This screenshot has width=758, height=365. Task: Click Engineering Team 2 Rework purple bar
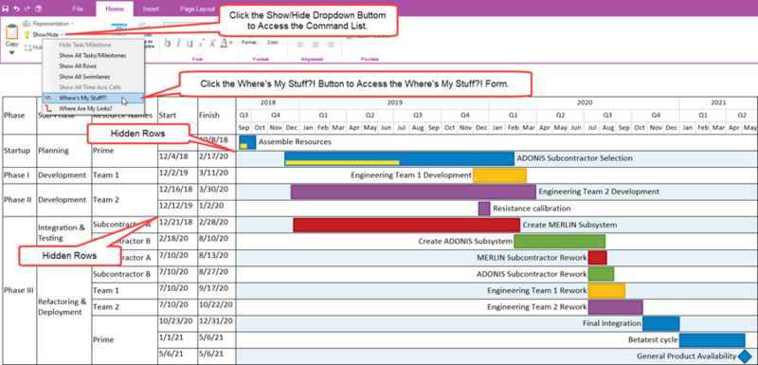tap(615, 307)
